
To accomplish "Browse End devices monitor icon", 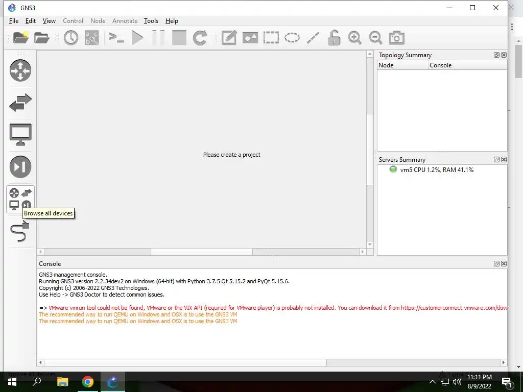I will pyautogui.click(x=20, y=135).
